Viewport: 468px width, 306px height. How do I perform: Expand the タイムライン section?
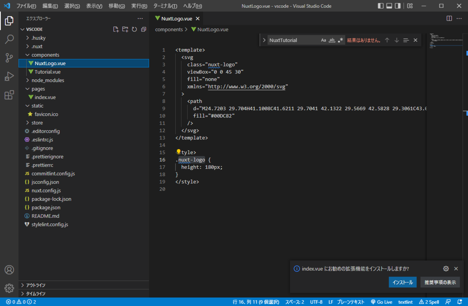coord(83,294)
